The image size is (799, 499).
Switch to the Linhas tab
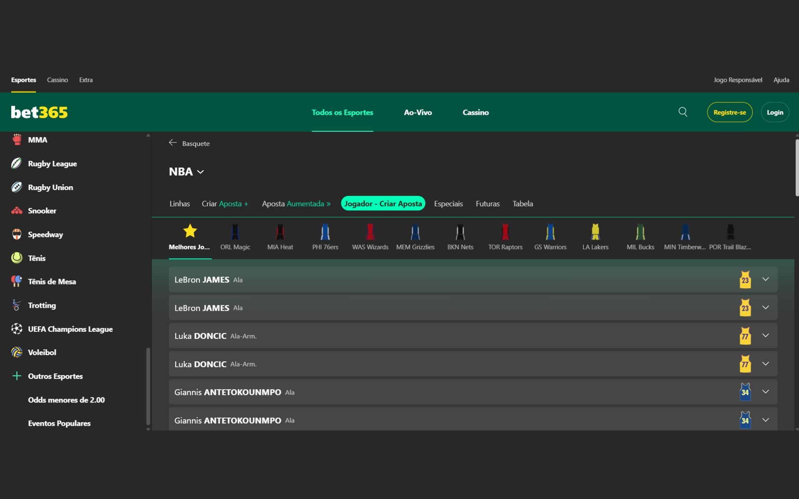[x=179, y=204]
